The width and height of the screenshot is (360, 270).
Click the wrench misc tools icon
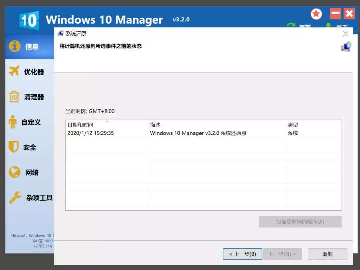15,197
